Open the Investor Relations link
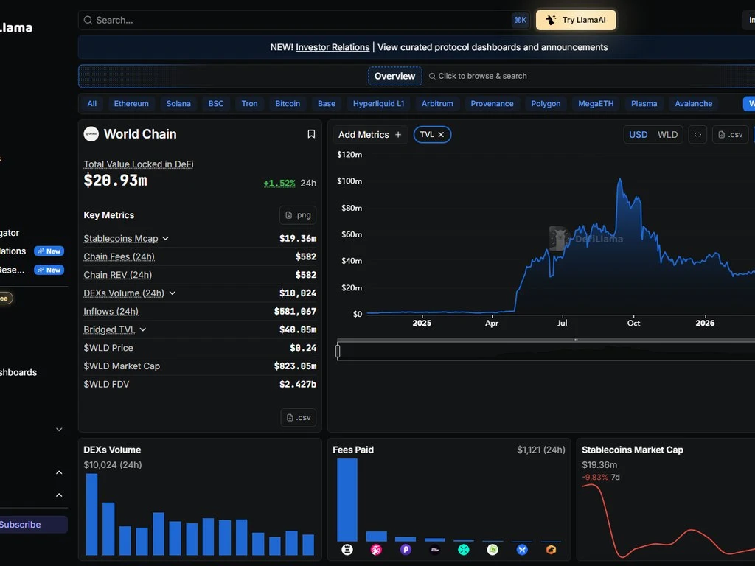Viewport: 755px width, 566px height. pyautogui.click(x=333, y=47)
